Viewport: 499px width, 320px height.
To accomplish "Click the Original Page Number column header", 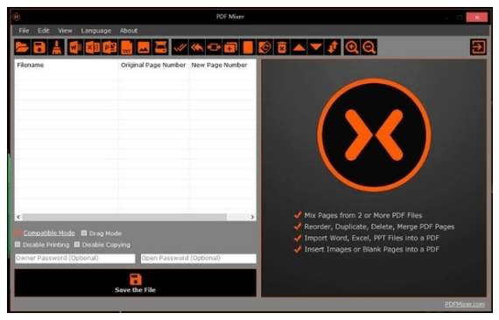I will 153,65.
